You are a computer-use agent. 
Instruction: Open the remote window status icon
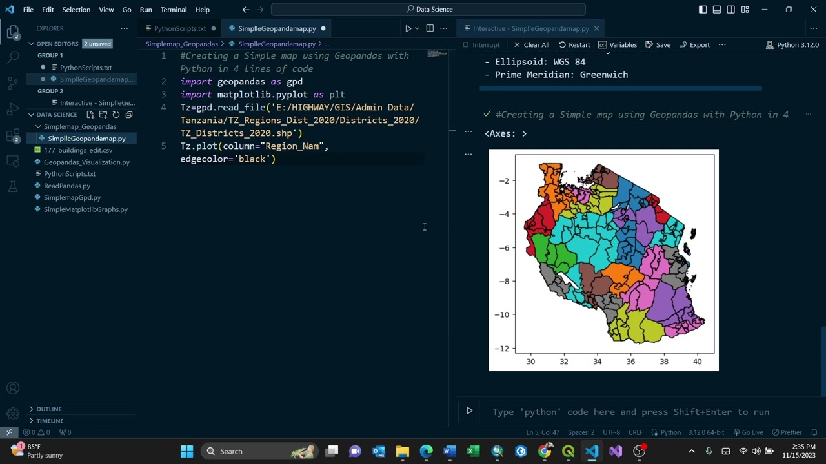(x=9, y=432)
